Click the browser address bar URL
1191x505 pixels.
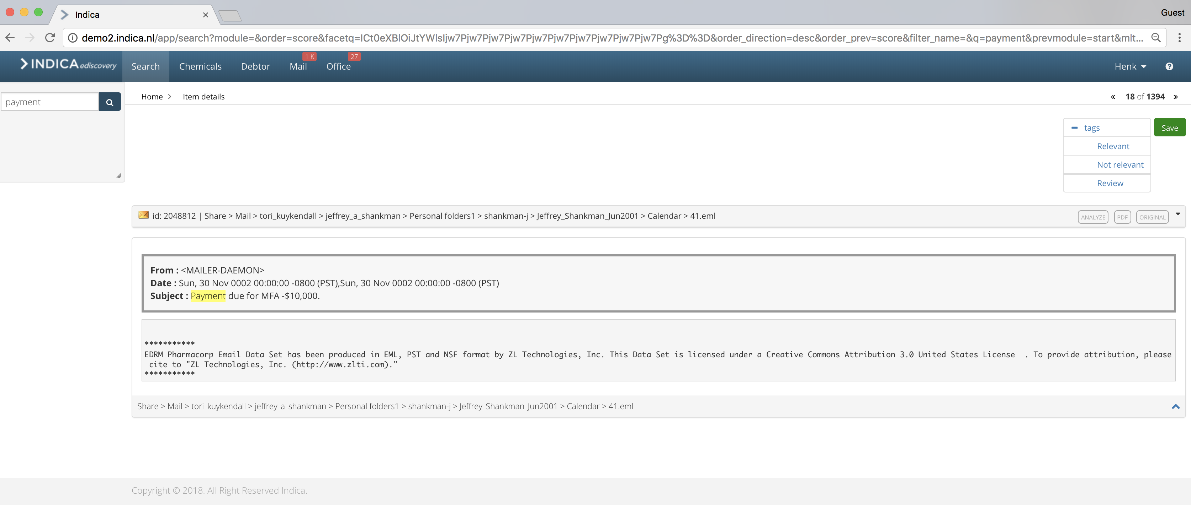tap(612, 38)
